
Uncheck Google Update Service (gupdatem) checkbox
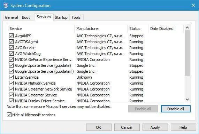tap(11, 71)
